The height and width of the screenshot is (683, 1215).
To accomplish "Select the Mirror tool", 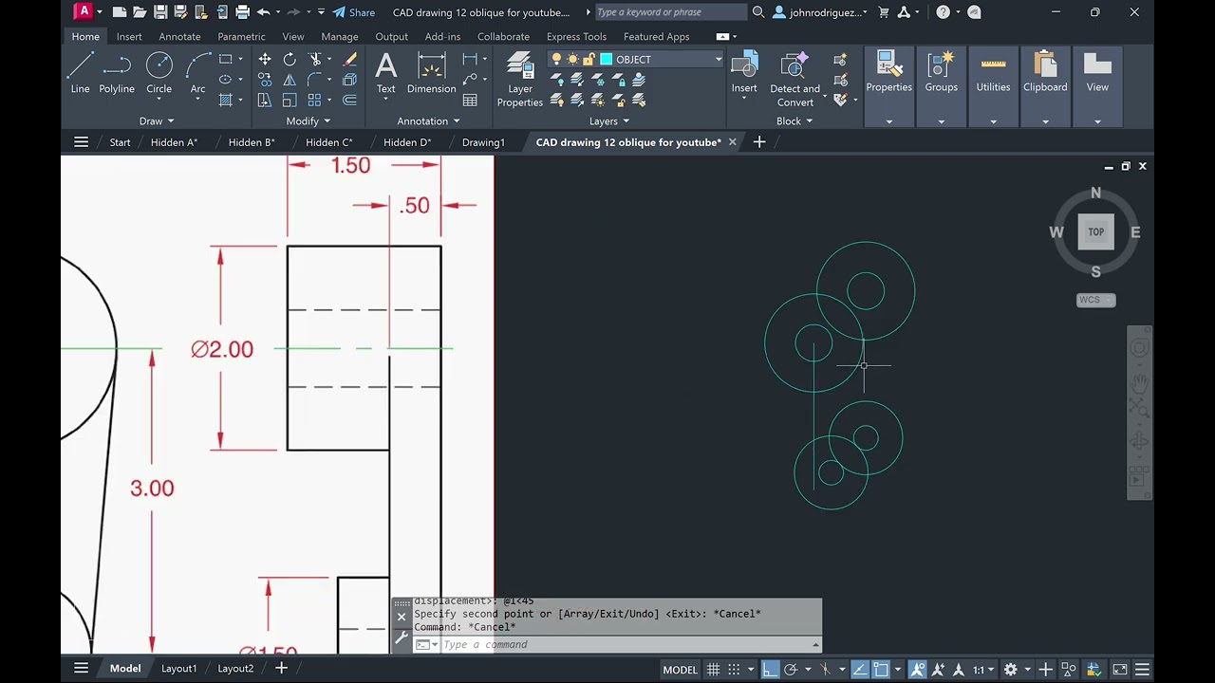I will (290, 80).
